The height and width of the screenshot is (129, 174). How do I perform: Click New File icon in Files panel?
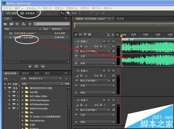[x=17, y=24]
